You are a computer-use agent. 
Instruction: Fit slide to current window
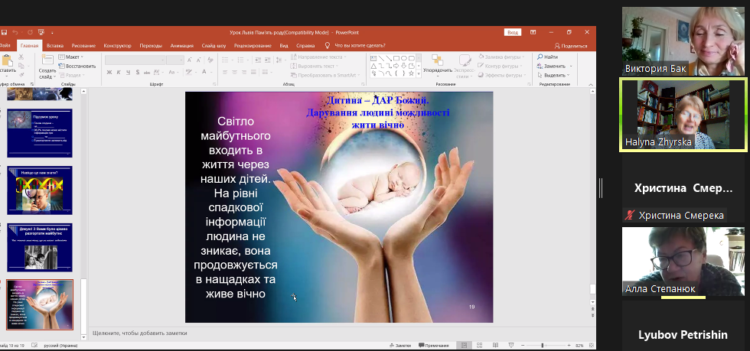coord(592,345)
